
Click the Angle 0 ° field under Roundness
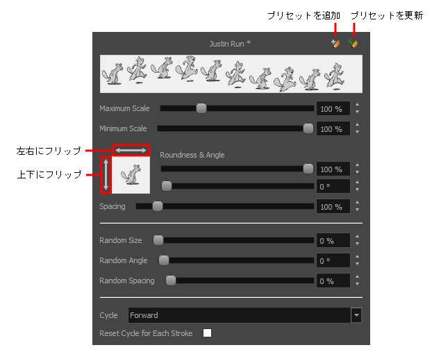coord(333,186)
